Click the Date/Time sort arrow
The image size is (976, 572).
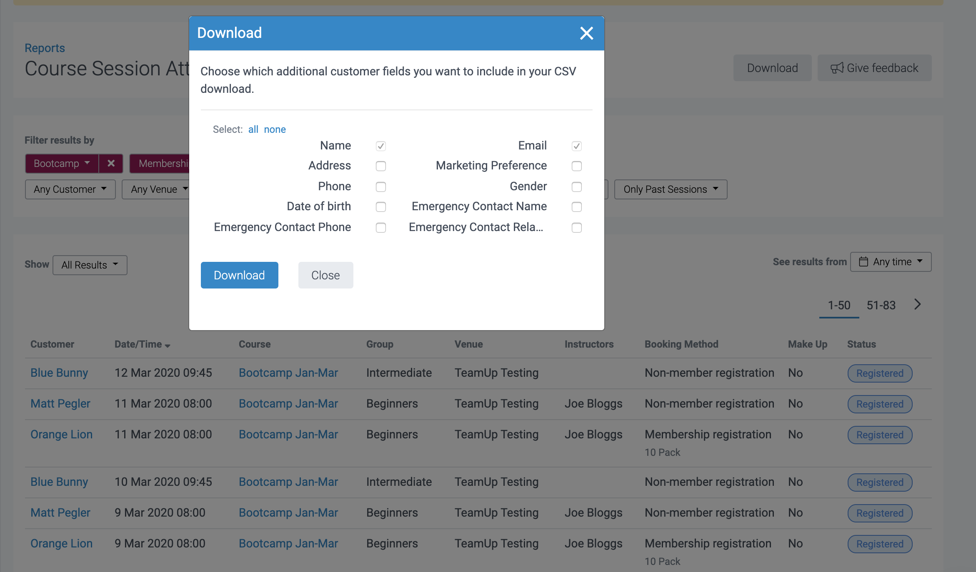(x=168, y=346)
